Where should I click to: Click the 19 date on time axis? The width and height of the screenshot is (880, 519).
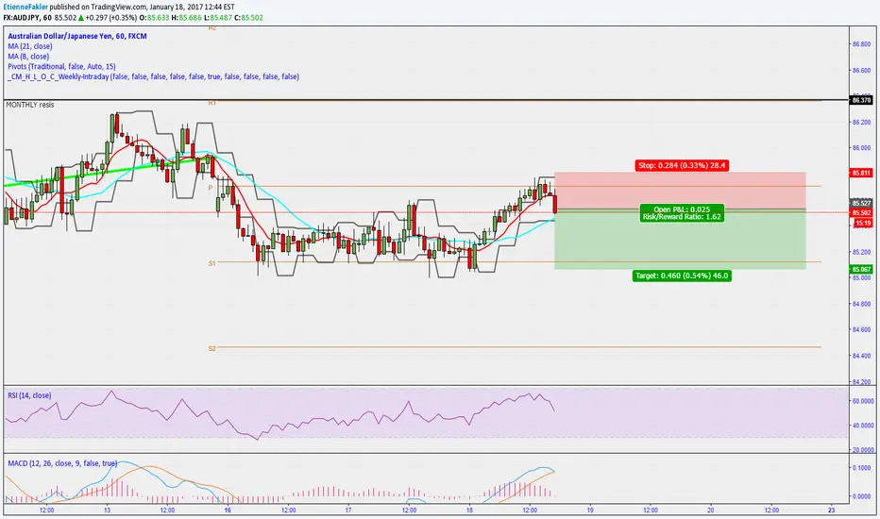(x=590, y=510)
